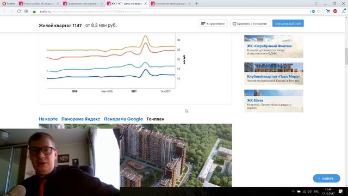Open 'Панорама Google' view
Viewport: 348px width, 196px height.
123,119
